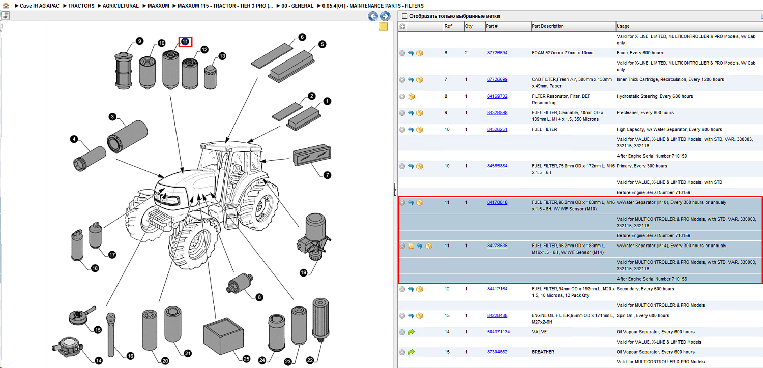Click the blue replacement arrow for part 87726694

pyautogui.click(x=411, y=53)
